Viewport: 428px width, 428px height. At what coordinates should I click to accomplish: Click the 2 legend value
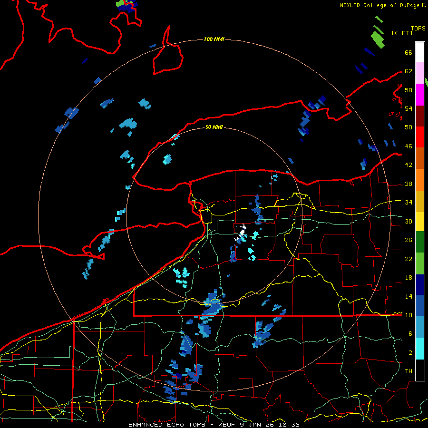[x=410, y=353]
